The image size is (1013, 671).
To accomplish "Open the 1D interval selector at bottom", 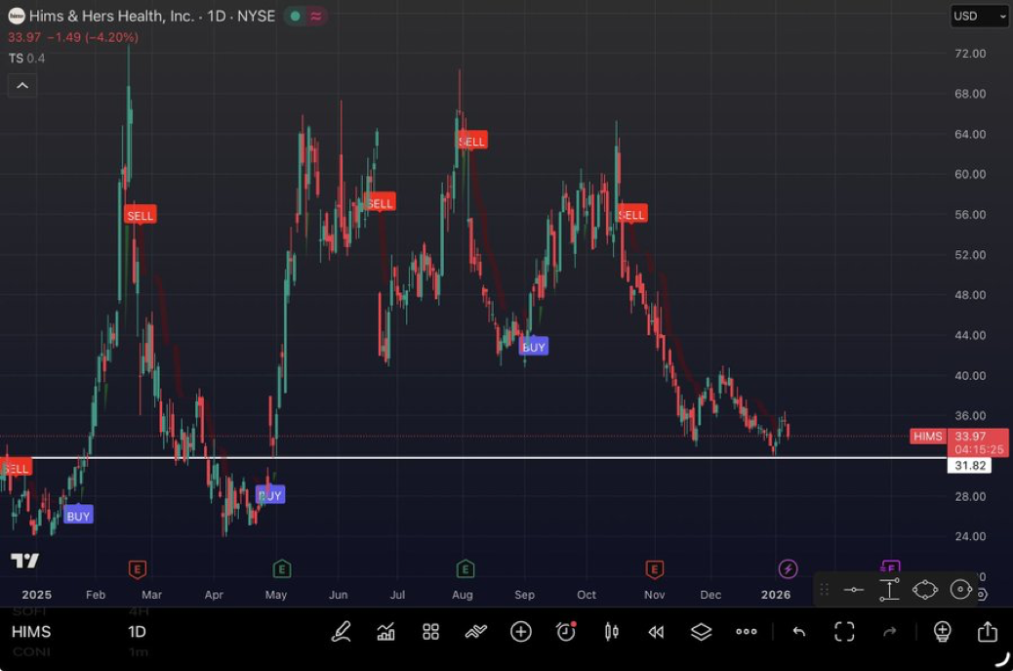I will pyautogui.click(x=137, y=632).
